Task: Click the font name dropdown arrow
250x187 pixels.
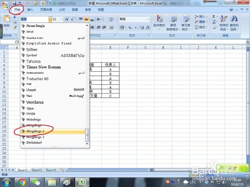Action: tap(50, 19)
